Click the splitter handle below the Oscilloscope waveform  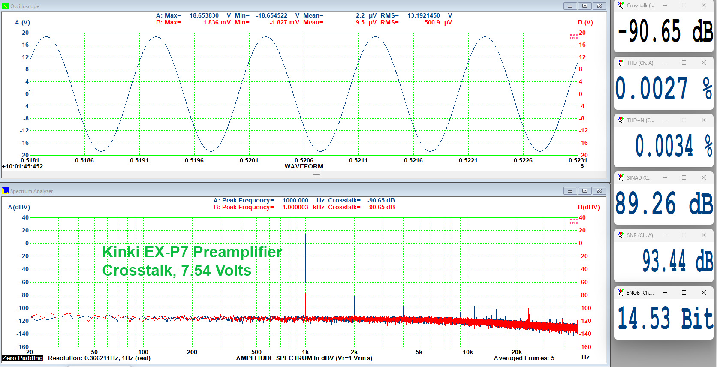click(316, 175)
